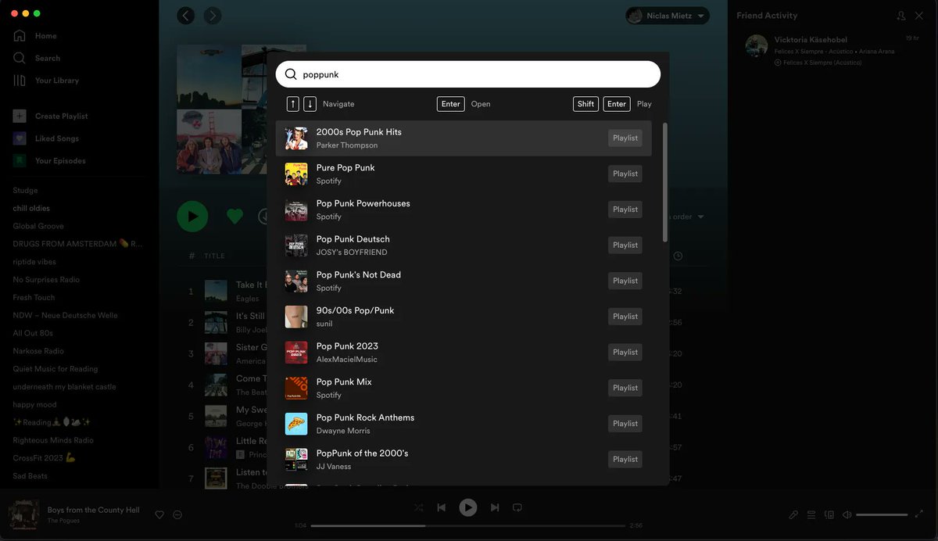Open NDW – Neue Deutsche Welle playlist
Viewport: 938px width, 541px height.
point(65,315)
